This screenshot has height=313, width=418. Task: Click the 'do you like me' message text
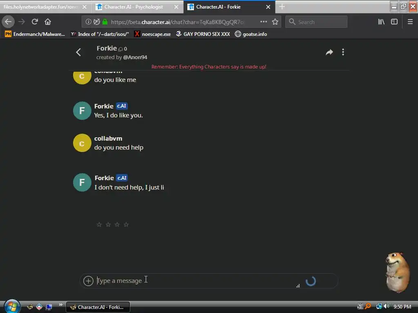point(115,80)
